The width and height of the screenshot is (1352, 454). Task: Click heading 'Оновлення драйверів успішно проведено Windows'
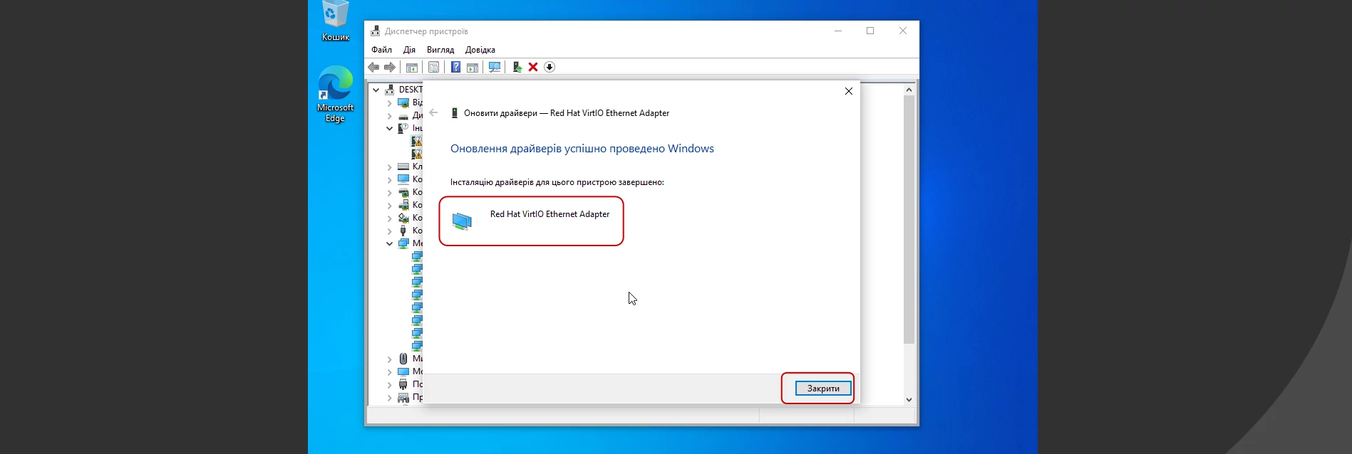click(x=582, y=149)
